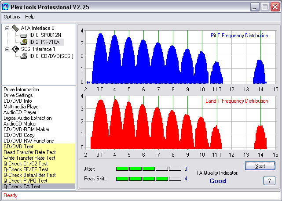Select Q-Check Beta/Jitter Test
The height and width of the screenshot is (201, 282).
39,175
